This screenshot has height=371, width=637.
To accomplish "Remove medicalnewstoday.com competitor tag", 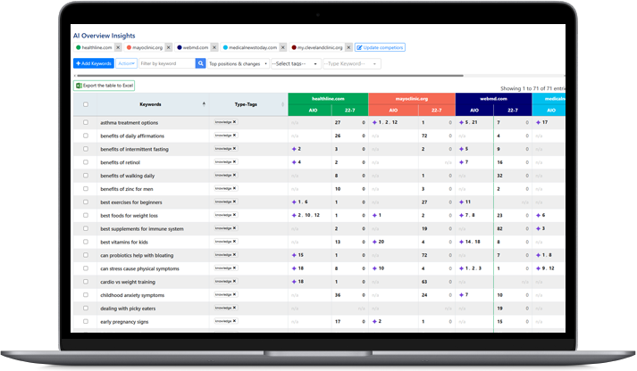I will click(283, 47).
